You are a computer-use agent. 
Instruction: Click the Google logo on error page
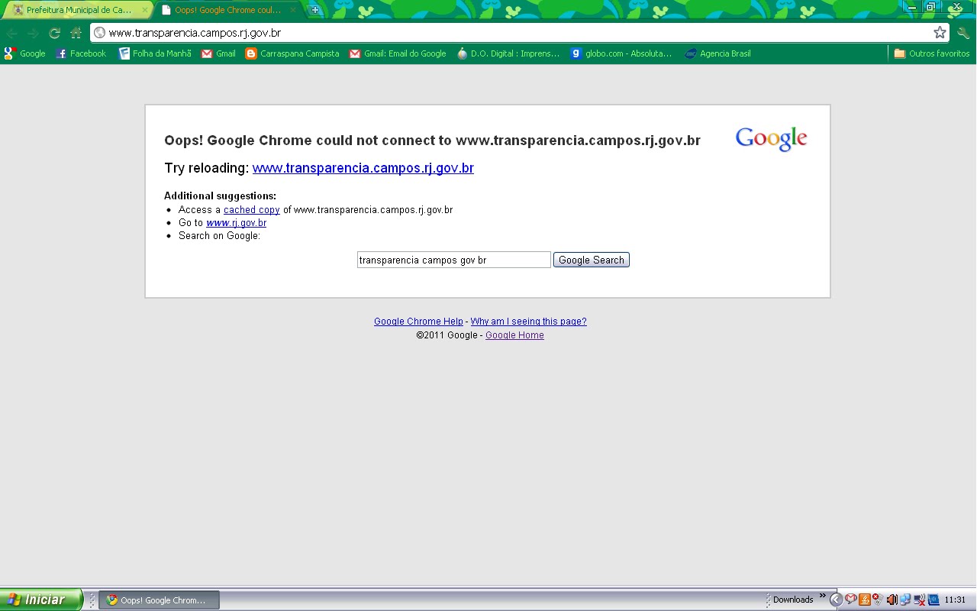point(771,139)
